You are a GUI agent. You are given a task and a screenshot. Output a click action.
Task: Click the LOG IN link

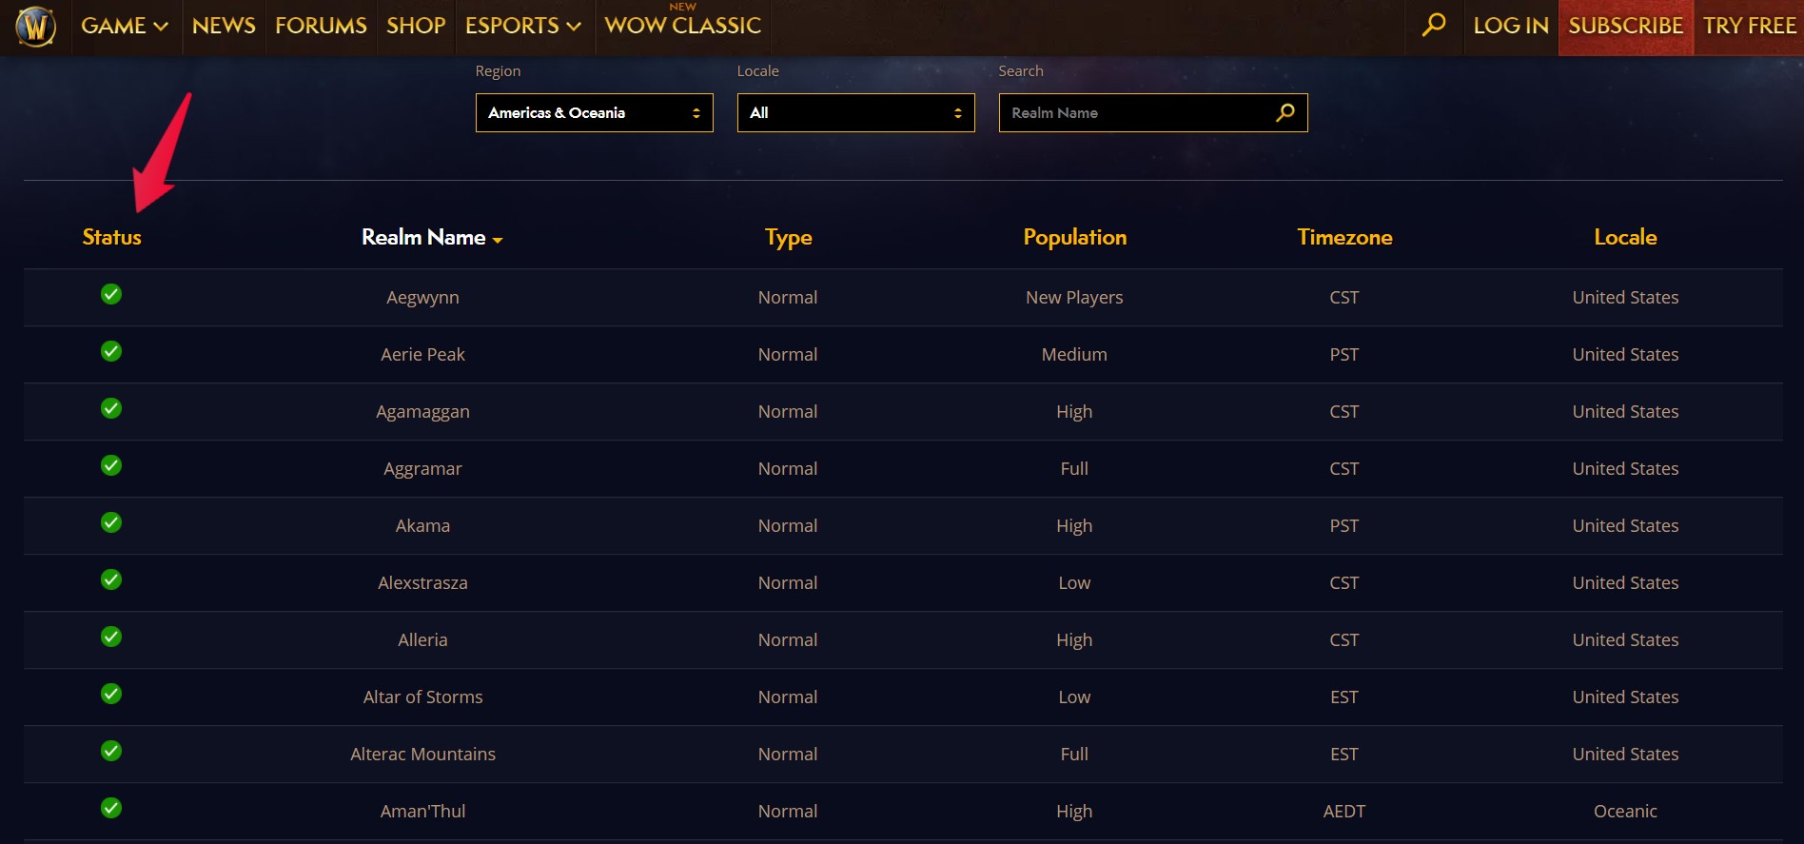pyautogui.click(x=1511, y=26)
